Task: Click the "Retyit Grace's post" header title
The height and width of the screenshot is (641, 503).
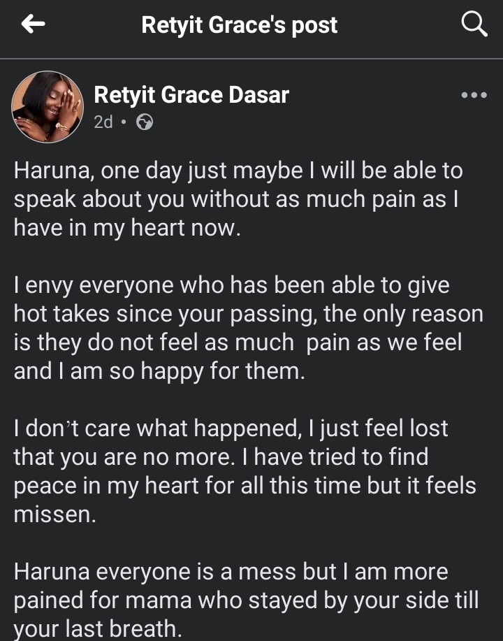Action: pos(240,25)
